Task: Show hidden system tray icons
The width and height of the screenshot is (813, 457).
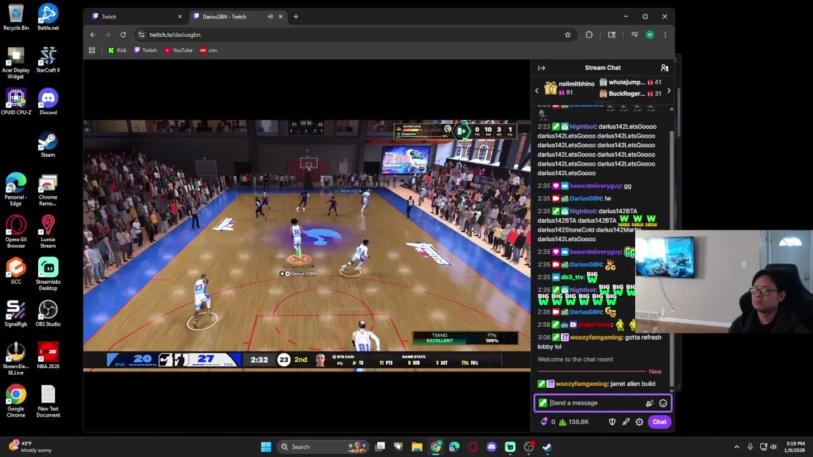Action: 736,447
